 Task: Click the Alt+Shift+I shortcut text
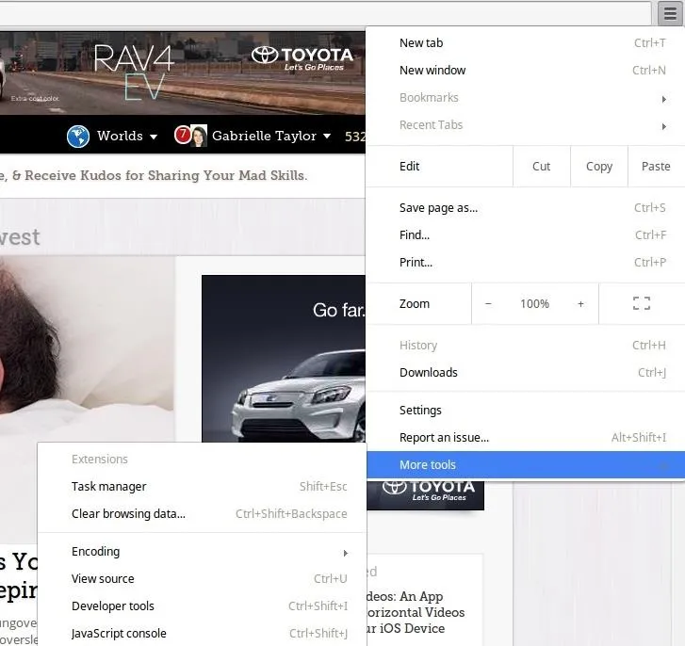pos(639,437)
